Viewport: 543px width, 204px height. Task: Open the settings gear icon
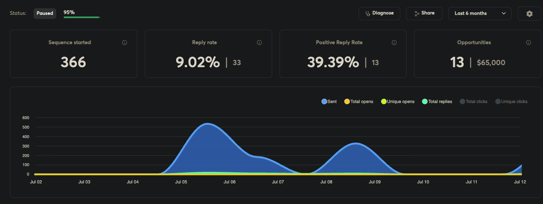point(529,14)
